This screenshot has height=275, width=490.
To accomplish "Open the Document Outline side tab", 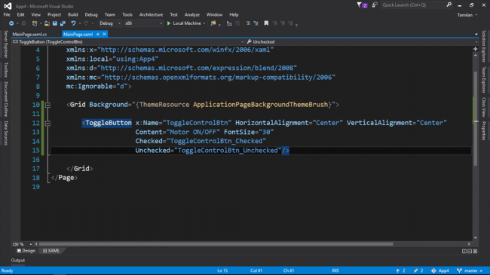I will (x=5, y=99).
